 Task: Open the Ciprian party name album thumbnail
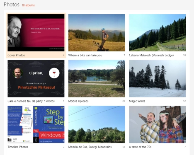coord(36,79)
